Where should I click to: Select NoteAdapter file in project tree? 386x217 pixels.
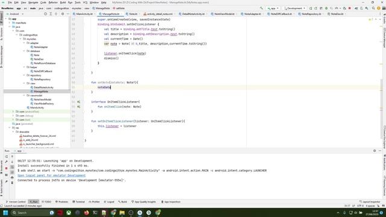[41, 47]
